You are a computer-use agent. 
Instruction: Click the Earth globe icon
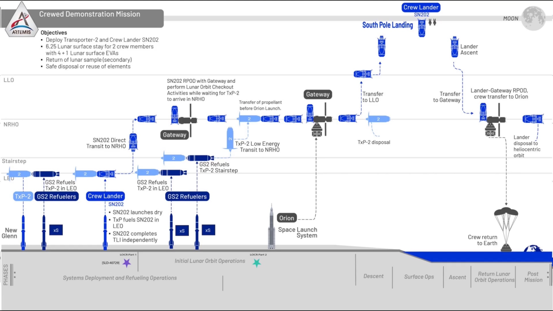click(533, 248)
